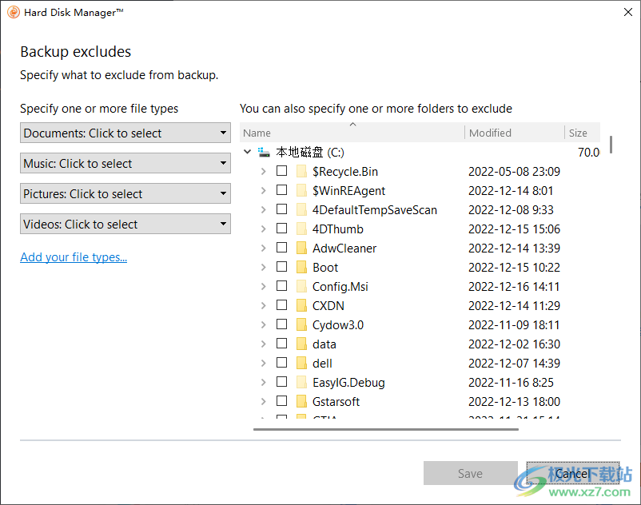Open the Documents file types dropdown

(125, 133)
